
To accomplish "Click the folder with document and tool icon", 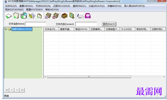I will pos(32,16).
